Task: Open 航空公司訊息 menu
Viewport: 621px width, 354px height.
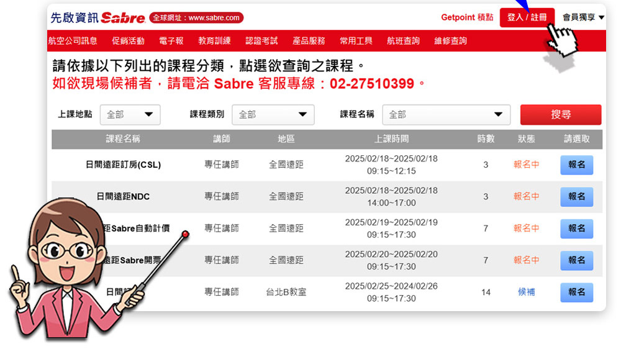Action: pos(73,41)
